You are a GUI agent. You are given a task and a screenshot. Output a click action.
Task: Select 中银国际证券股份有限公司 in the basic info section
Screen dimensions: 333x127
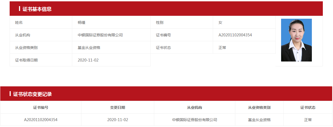[100, 35]
